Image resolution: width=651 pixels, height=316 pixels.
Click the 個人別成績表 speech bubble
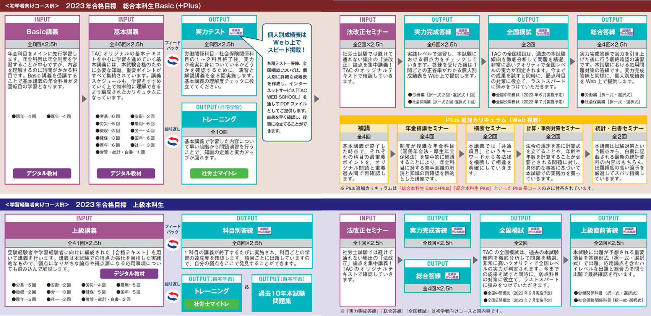287,82
